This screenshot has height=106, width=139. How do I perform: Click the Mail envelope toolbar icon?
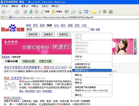coord(73,12)
